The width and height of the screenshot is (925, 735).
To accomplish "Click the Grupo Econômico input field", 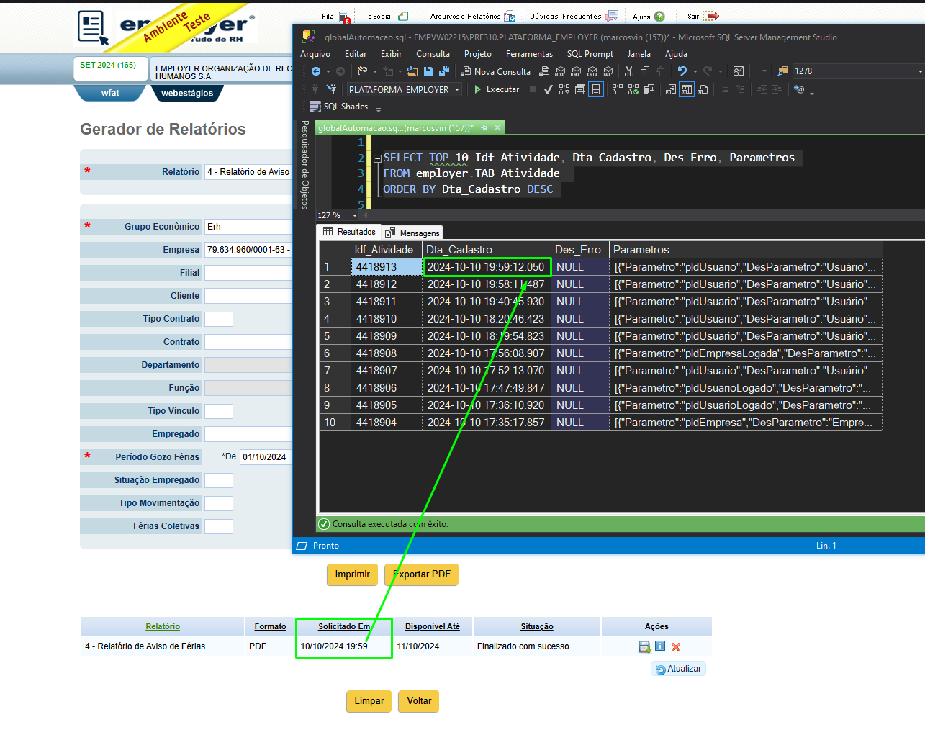I will click(248, 227).
